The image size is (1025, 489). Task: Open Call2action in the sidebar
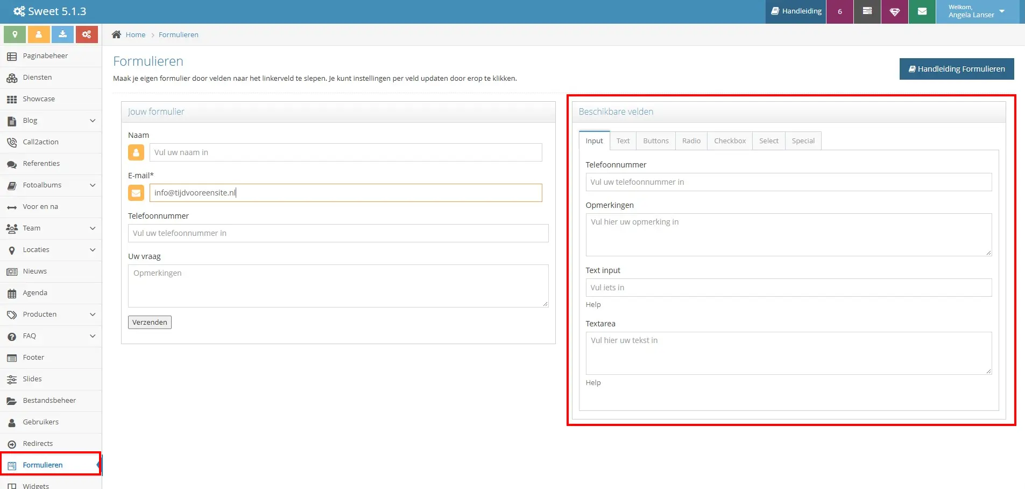(x=51, y=142)
